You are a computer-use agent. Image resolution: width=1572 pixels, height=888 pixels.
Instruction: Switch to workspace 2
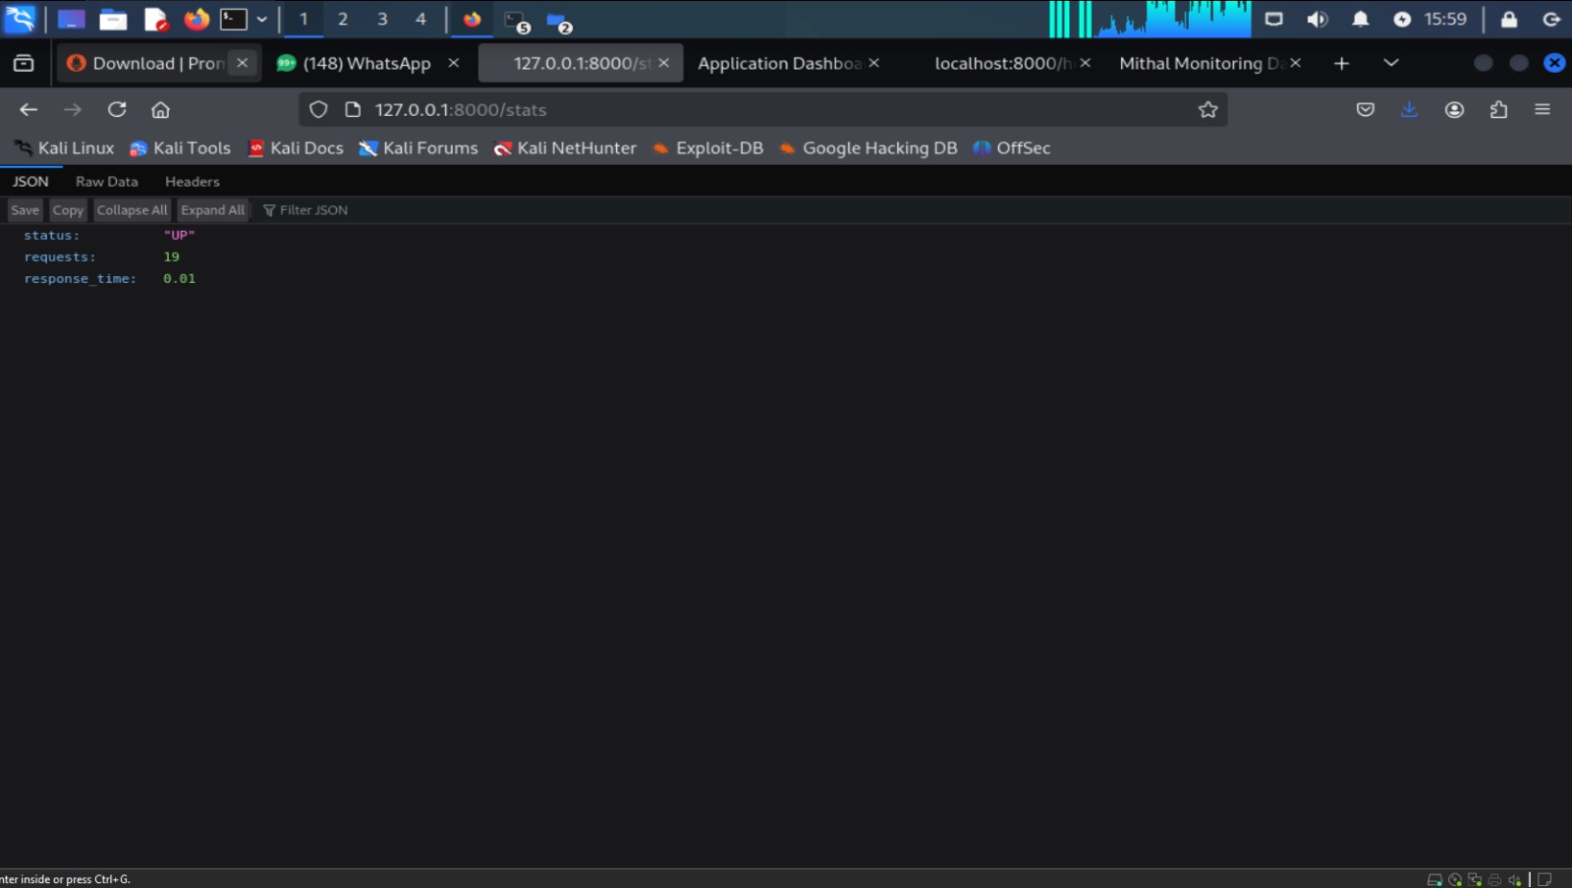(x=343, y=19)
